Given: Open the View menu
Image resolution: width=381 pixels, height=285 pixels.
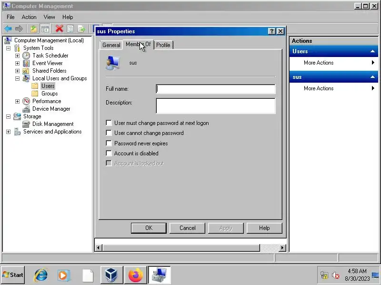Looking at the screenshot, I should click(50, 17).
